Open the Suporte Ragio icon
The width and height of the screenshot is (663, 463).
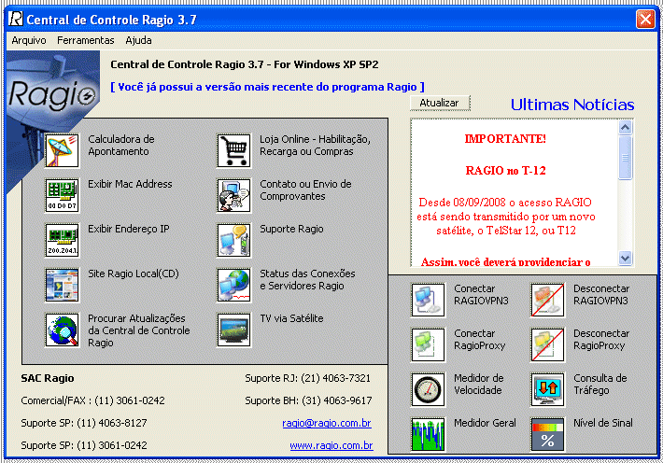click(233, 240)
